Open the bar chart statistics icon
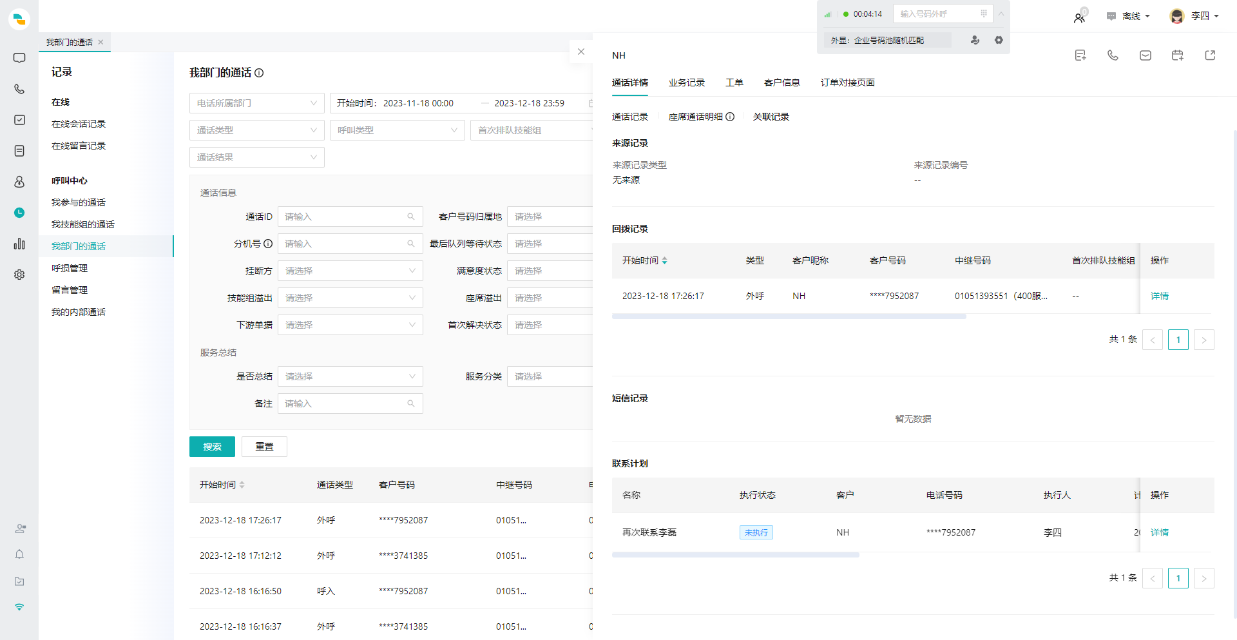Viewport: 1237px width, 640px height. pyautogui.click(x=19, y=244)
